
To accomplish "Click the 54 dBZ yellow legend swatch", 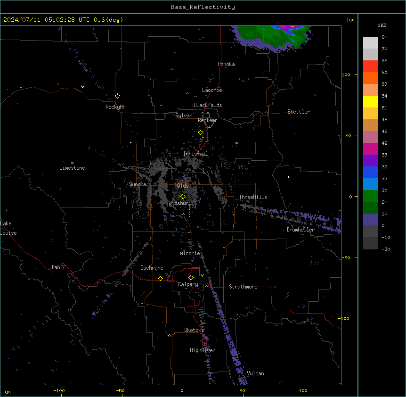I will pyautogui.click(x=370, y=101).
